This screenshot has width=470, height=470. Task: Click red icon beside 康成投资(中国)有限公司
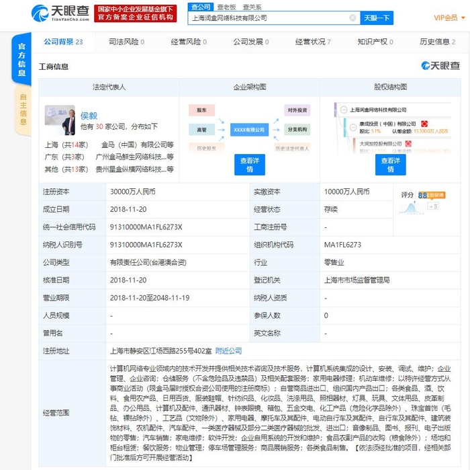click(424, 124)
